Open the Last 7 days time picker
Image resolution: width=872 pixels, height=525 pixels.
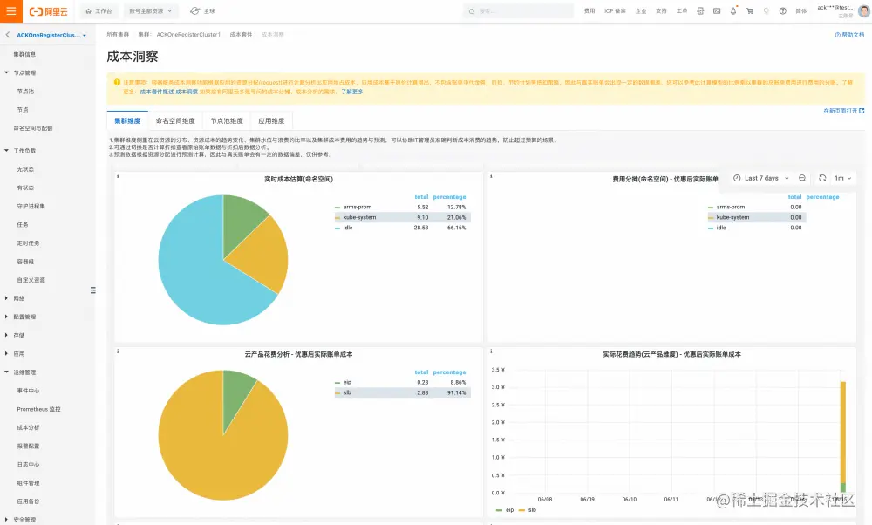point(761,179)
